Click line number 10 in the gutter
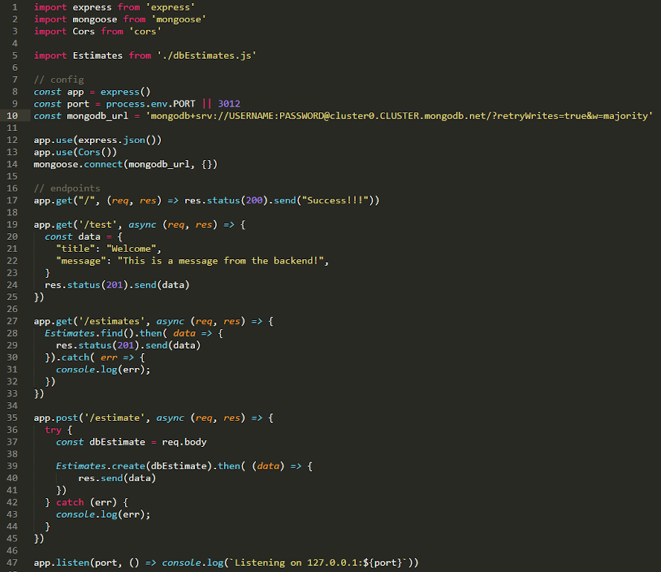The height and width of the screenshot is (572, 661). click(x=12, y=115)
